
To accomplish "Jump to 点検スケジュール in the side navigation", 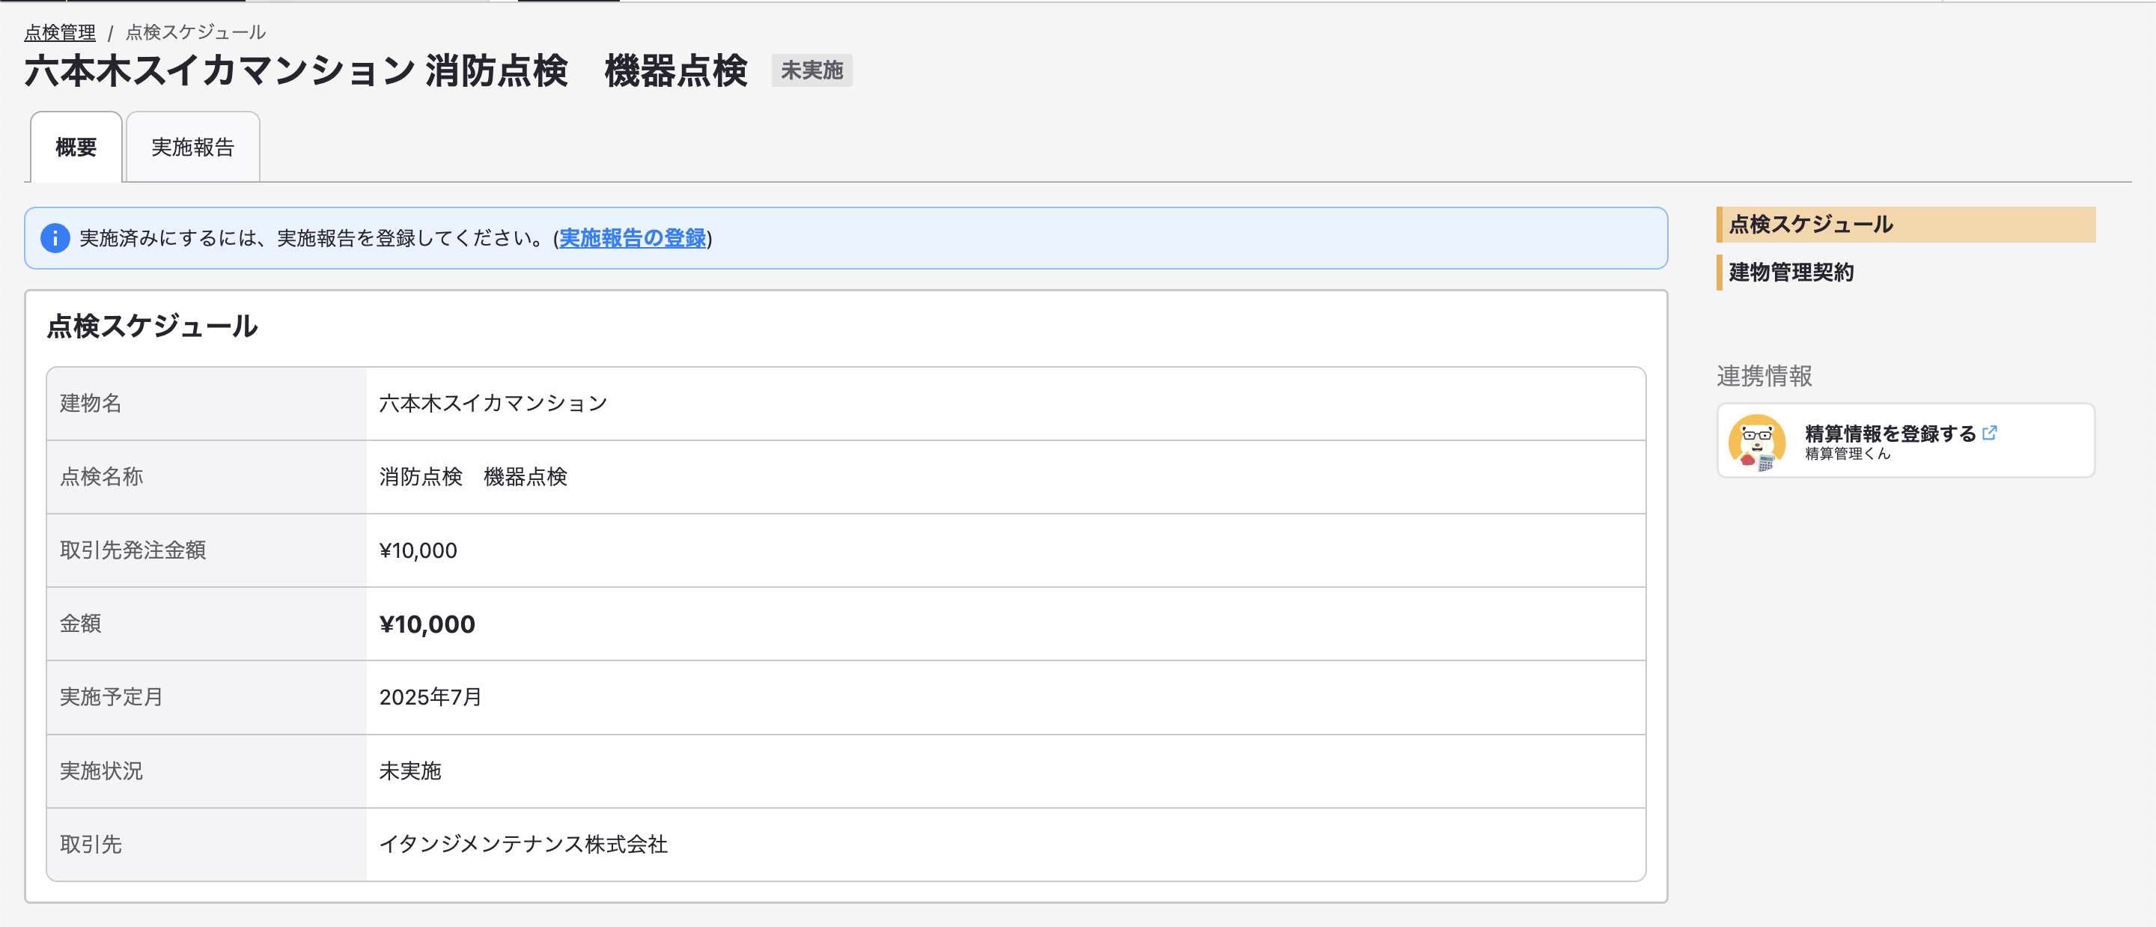I will tap(1905, 225).
